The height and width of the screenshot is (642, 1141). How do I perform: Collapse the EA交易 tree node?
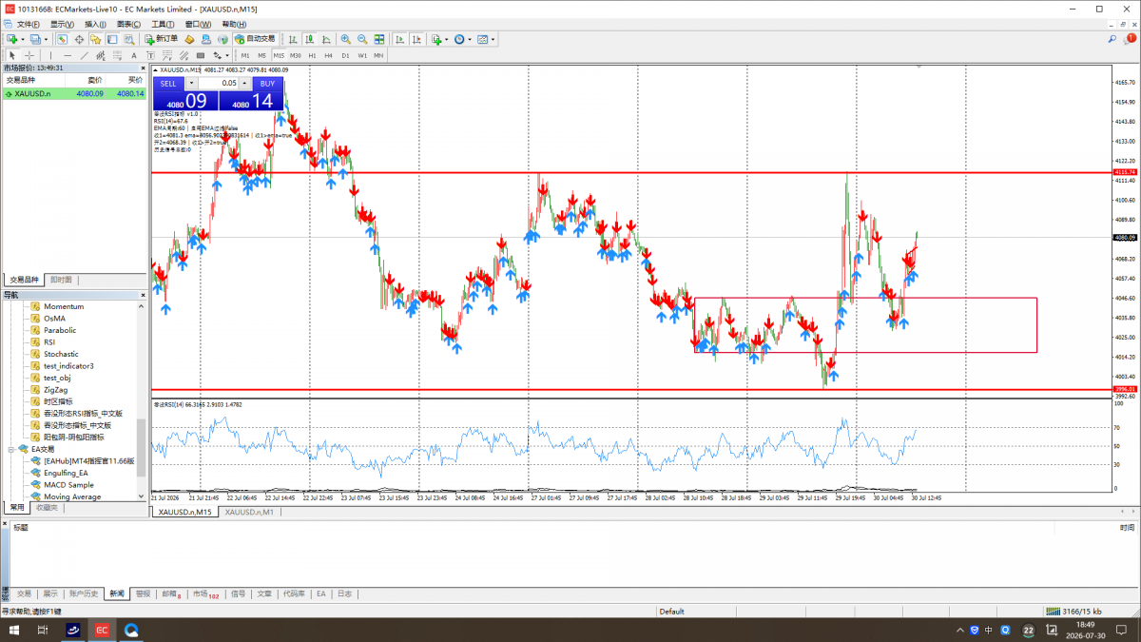click(x=11, y=449)
